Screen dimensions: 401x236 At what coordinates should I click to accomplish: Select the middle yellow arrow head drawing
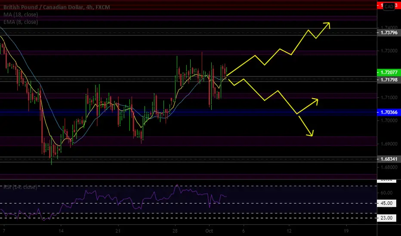pos(315,101)
